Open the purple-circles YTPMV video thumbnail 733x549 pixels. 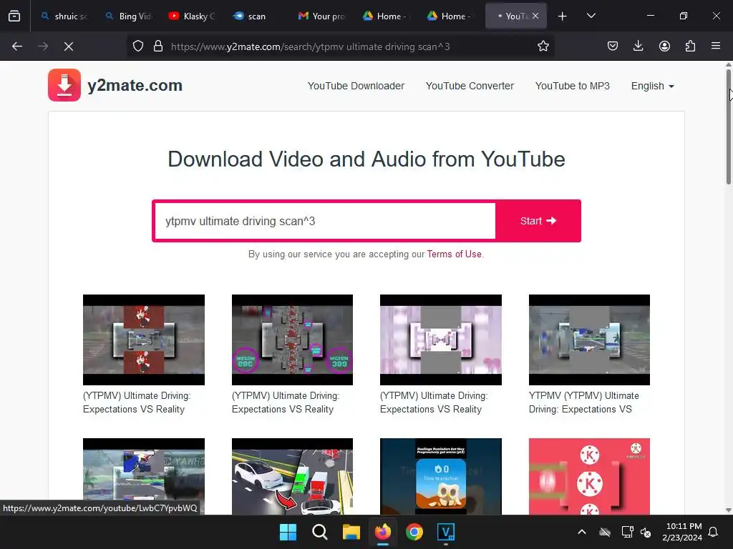292,340
